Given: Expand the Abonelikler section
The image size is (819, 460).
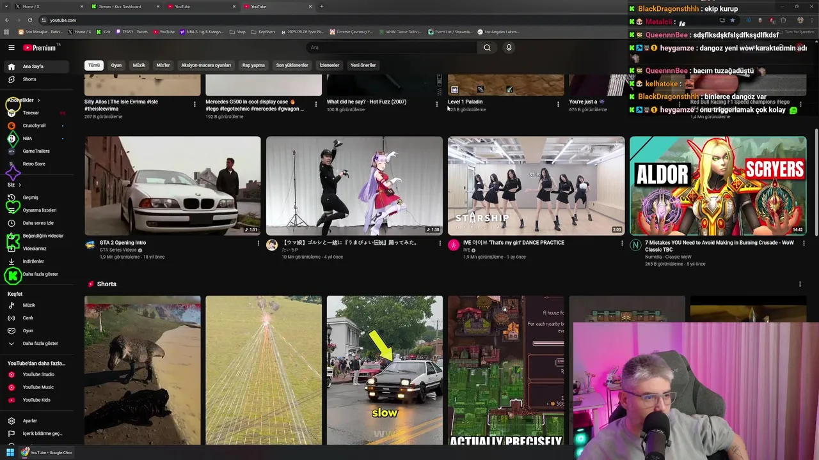Looking at the screenshot, I should 24,100.
